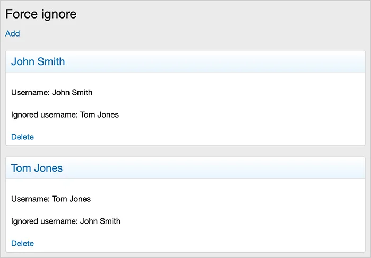Click the 'Username: Tom Jones' text line
Viewport: 371px width, 258px height.
51,199
